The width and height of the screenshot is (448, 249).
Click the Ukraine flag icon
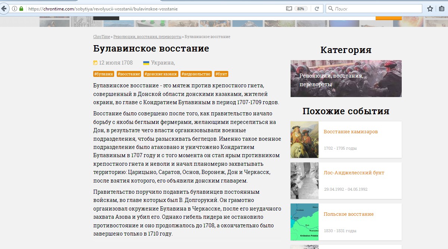(x=146, y=63)
